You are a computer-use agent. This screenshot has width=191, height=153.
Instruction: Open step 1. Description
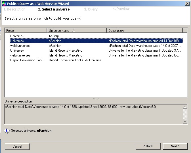click(x=14, y=9)
